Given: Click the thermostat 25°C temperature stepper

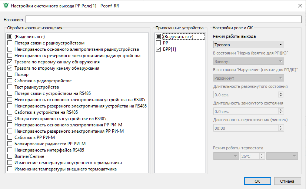Looking at the screenshot, I should click(x=252, y=156).
